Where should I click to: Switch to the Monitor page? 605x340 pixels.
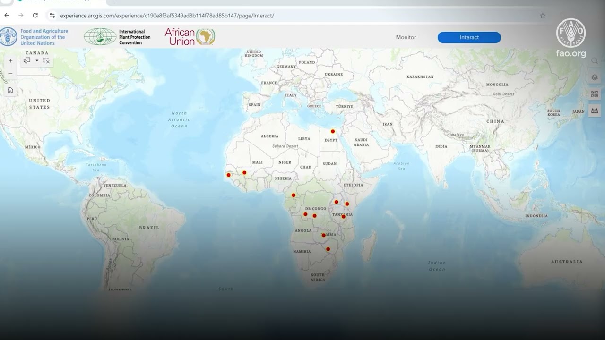[x=406, y=37]
